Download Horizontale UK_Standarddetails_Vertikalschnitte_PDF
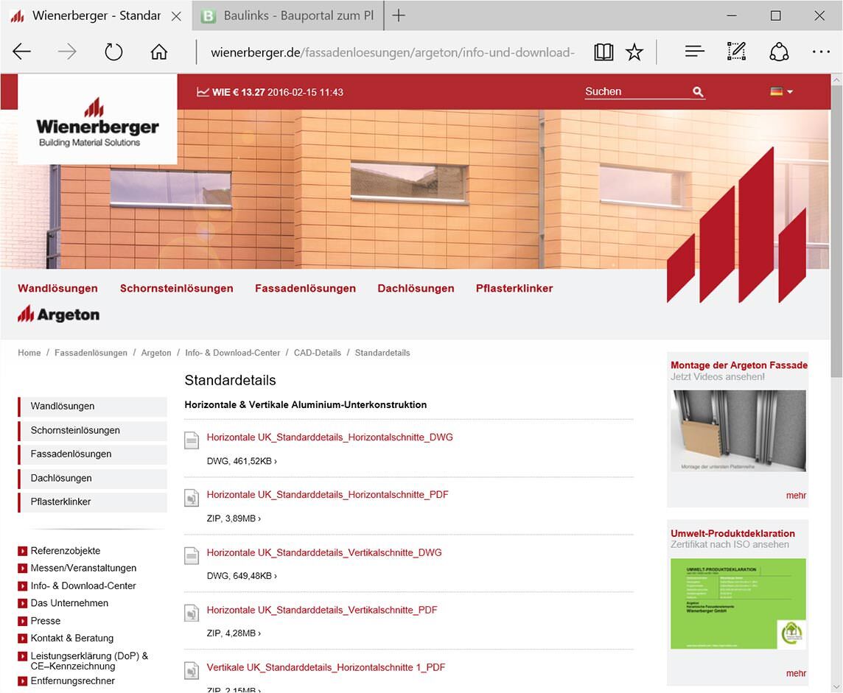Screen dimensions: 843x693 tap(322, 611)
